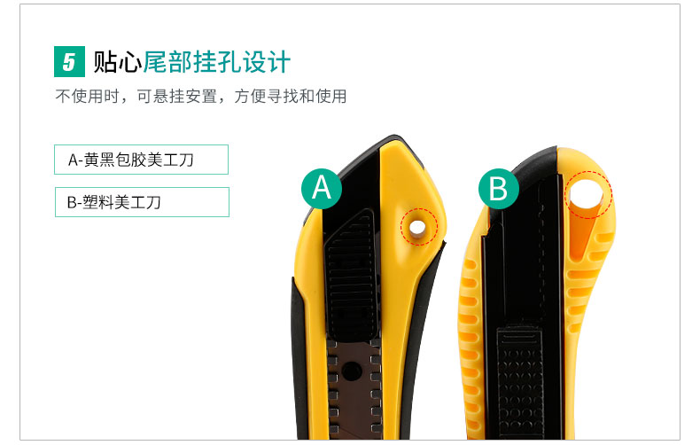Click knife A's notched metal blade section
The width and height of the screenshot is (700, 445).
(x=354, y=388)
